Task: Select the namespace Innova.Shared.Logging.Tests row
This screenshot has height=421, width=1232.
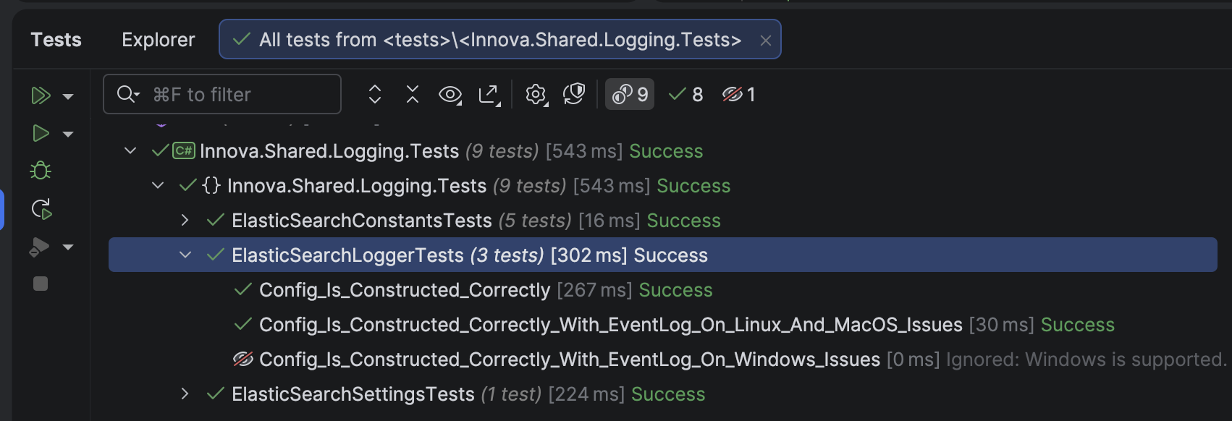Action: 662,185
